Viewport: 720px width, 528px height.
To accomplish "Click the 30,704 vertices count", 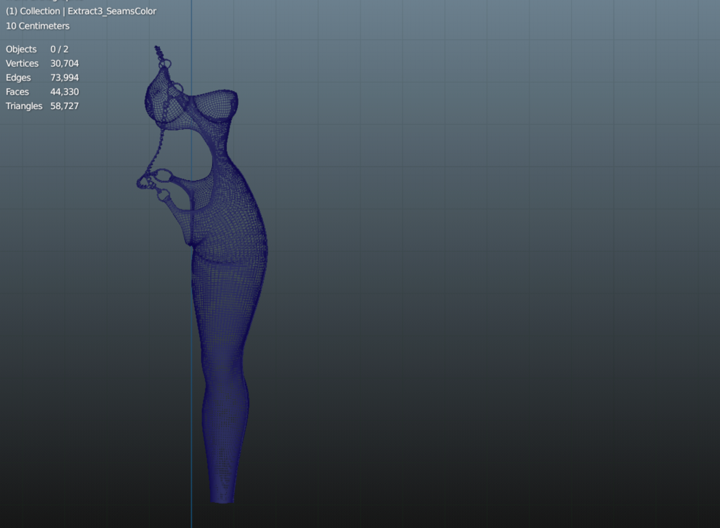I will 64,63.
